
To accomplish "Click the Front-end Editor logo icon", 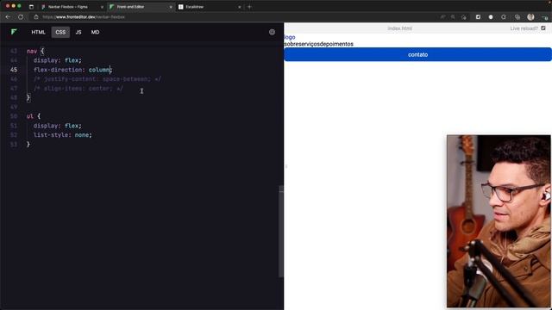I will pyautogui.click(x=14, y=32).
